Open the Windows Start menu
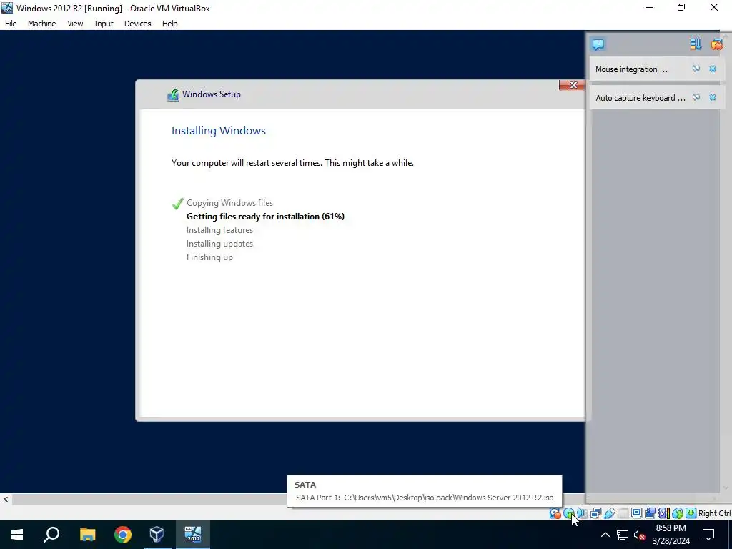732x549 pixels. (x=17, y=535)
